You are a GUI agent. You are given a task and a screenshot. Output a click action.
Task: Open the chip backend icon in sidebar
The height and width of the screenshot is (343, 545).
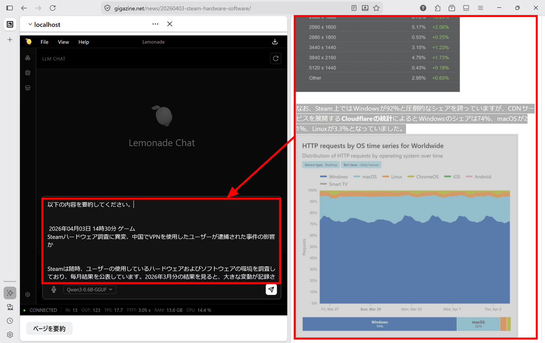[28, 72]
